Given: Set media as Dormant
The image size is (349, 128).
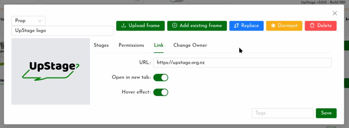Looking at the screenshot, I should [x=284, y=26].
